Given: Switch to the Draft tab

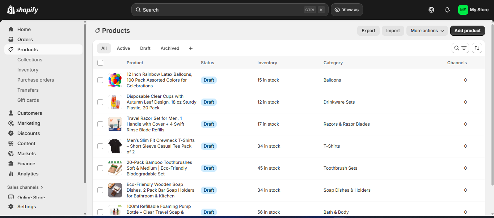Looking at the screenshot, I should 145,48.
